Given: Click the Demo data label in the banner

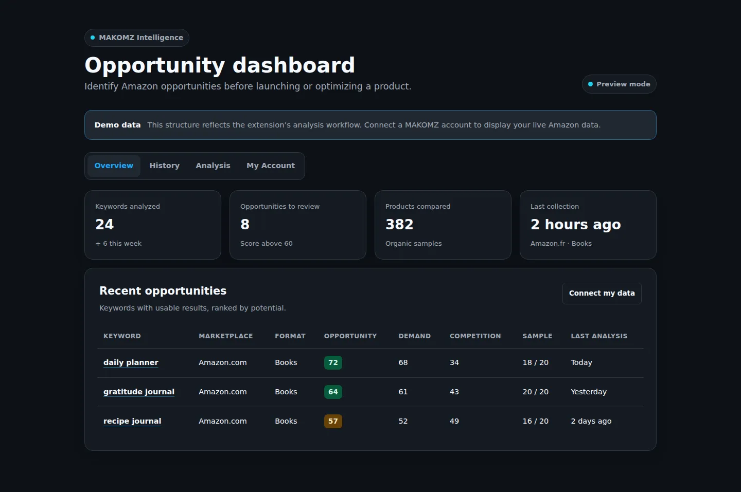Looking at the screenshot, I should point(117,125).
